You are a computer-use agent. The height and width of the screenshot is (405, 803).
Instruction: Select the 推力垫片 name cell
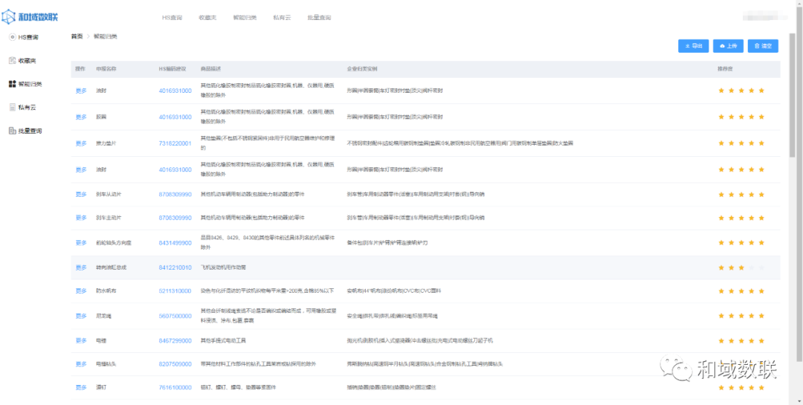coord(106,143)
